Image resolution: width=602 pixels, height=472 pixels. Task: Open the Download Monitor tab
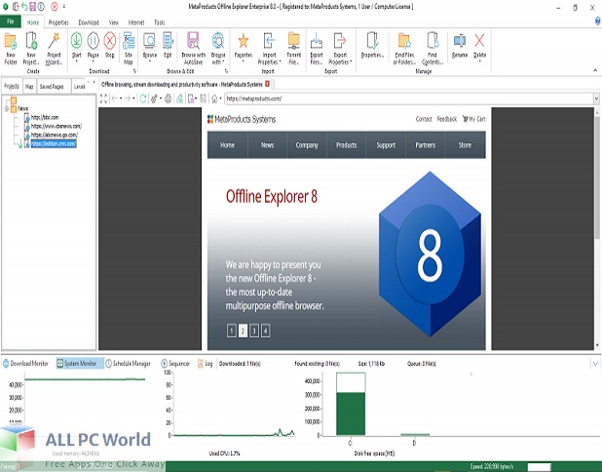[x=25, y=363]
